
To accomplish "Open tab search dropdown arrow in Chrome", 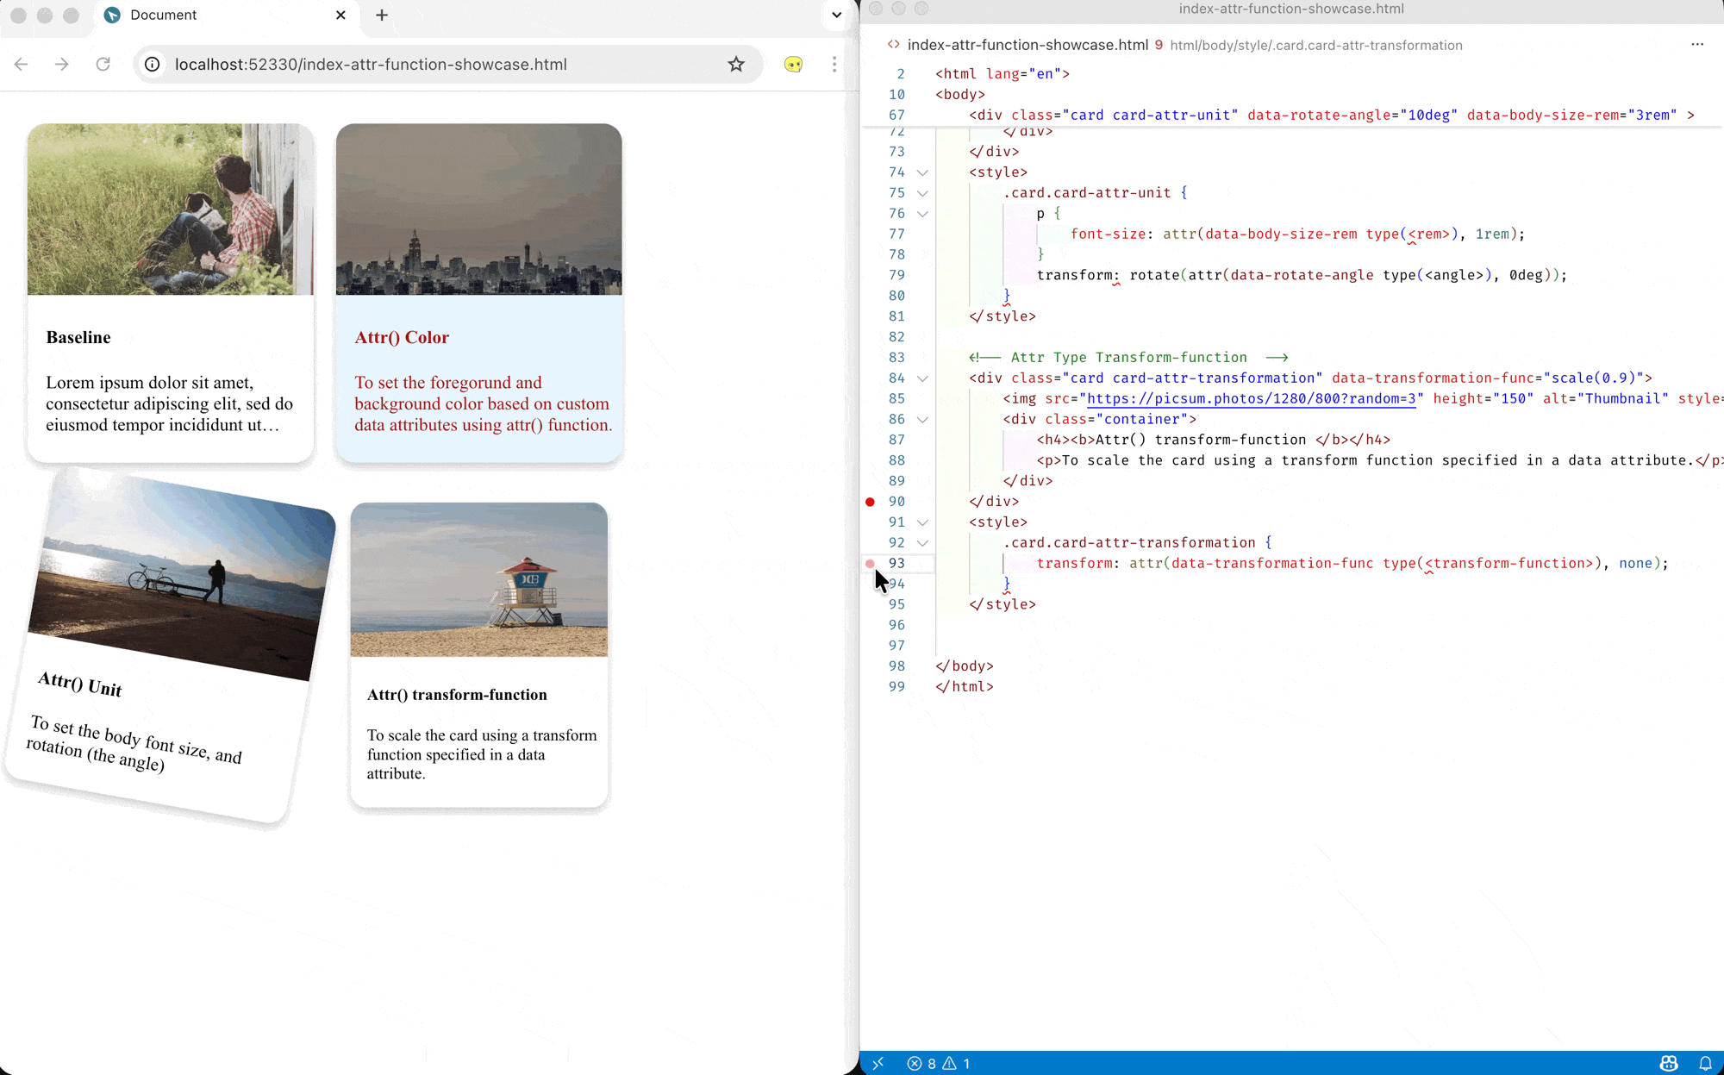I will pos(835,15).
